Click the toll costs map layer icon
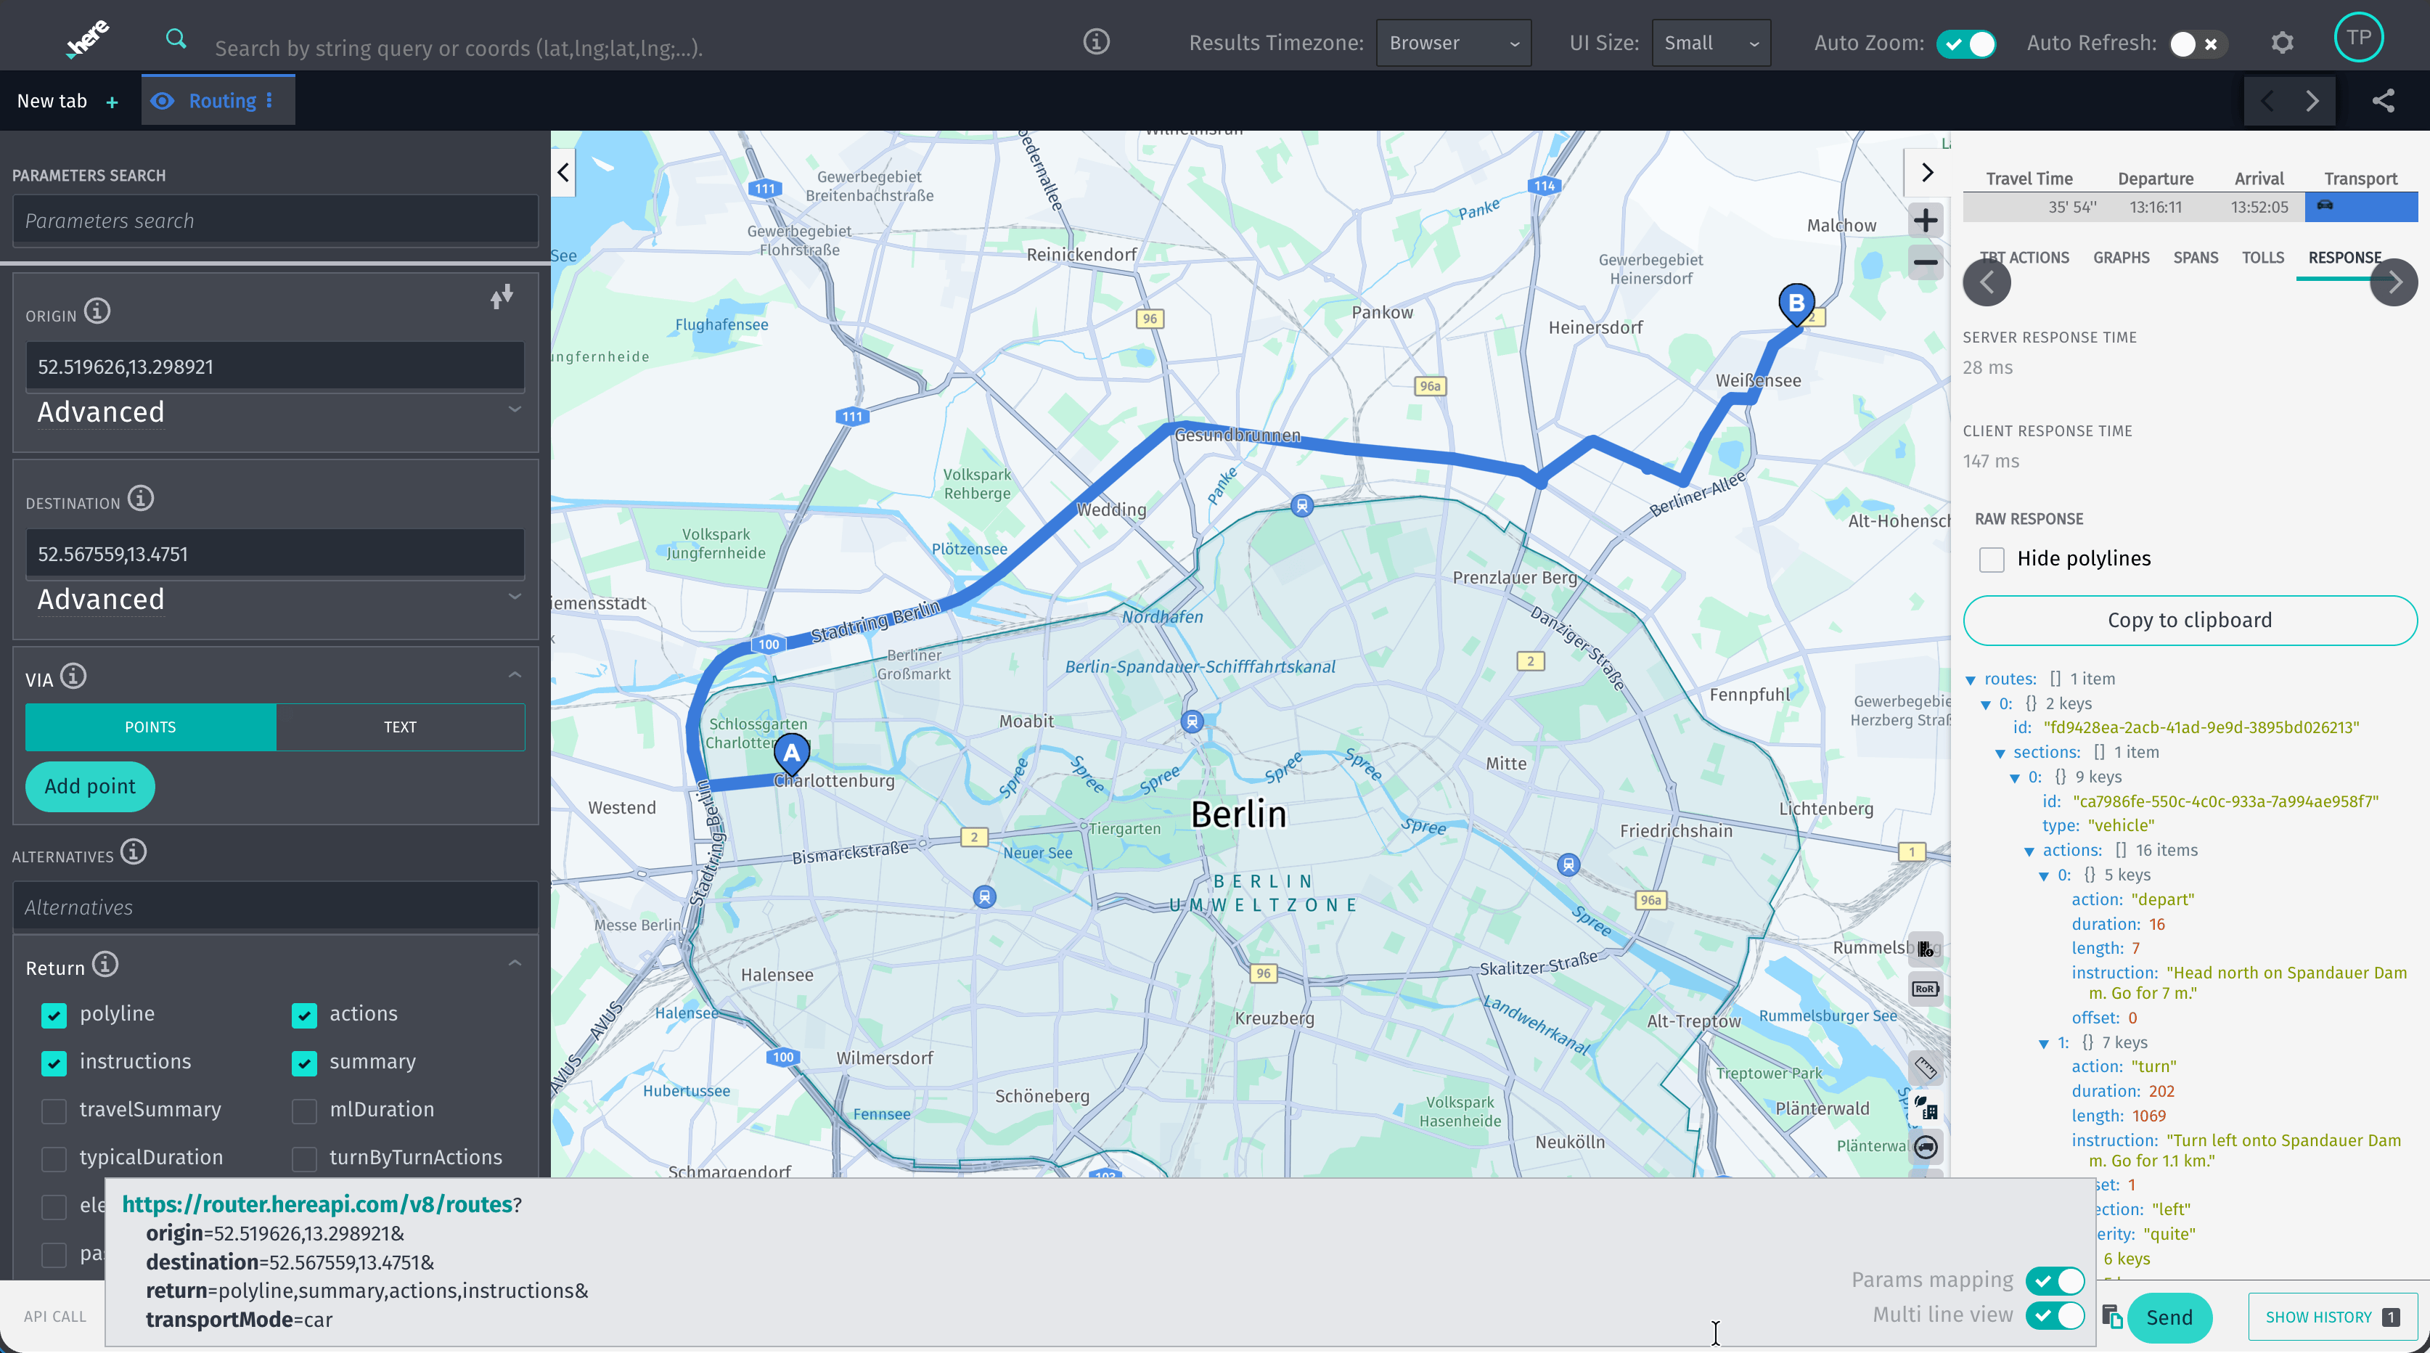The height and width of the screenshot is (1353, 2430). point(1926,949)
